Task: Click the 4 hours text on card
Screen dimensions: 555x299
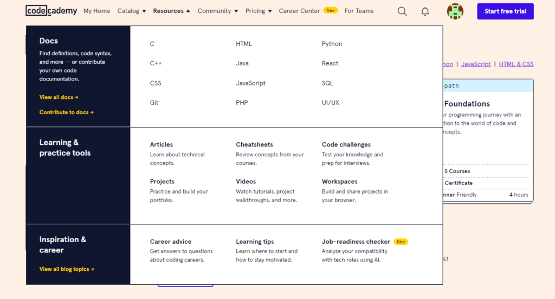Action: [x=519, y=195]
